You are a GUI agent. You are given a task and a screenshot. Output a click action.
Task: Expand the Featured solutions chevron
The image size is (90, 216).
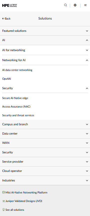[87, 31]
